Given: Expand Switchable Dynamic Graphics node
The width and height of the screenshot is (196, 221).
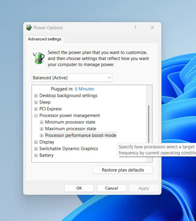Looking at the screenshot, I should coord(36,149).
